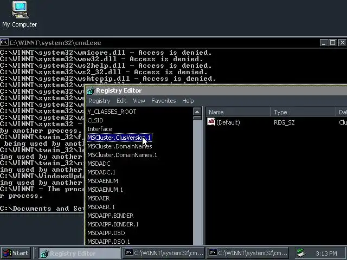Activate the second cmd.exe taskbar button
The width and height of the screenshot is (347, 260).
[x=248, y=253]
